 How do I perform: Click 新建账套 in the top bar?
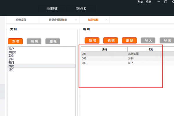(x=52, y=8)
